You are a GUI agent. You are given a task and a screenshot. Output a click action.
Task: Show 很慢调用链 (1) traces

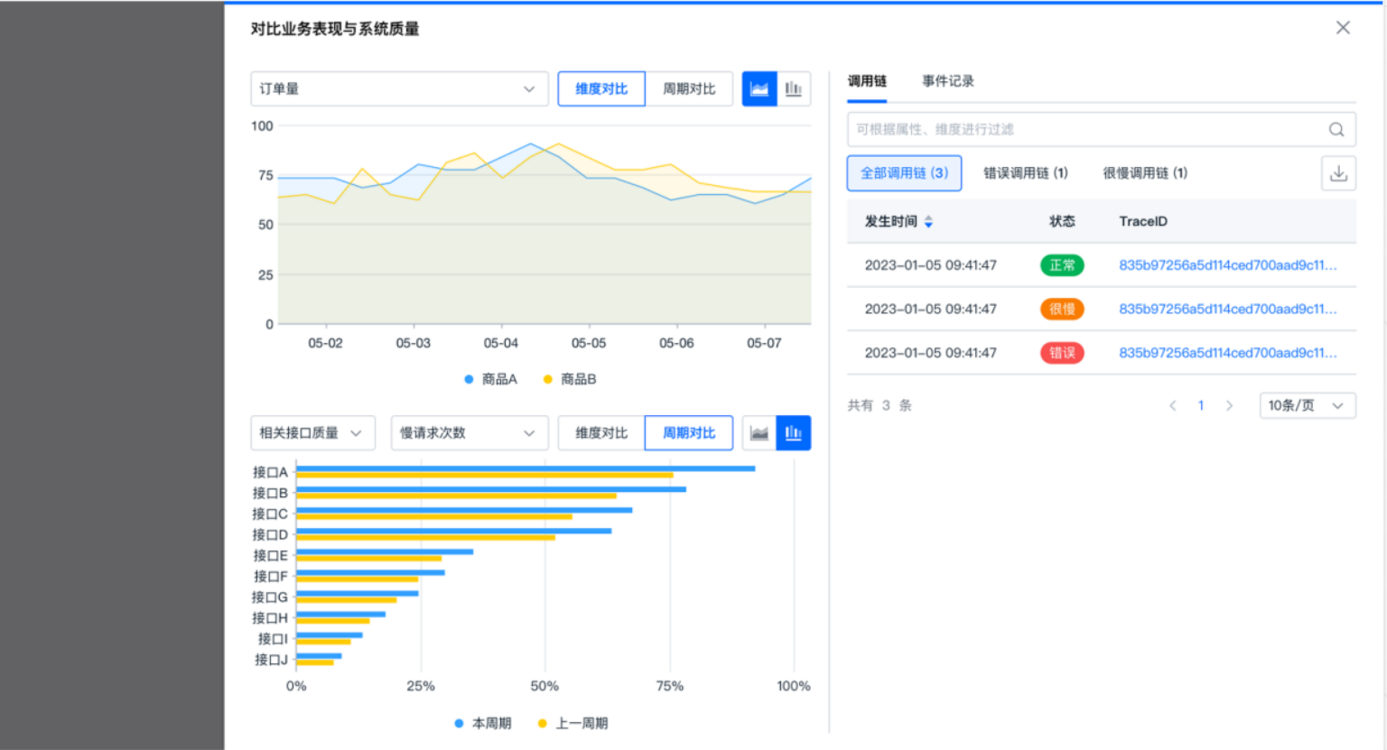coord(1145,173)
